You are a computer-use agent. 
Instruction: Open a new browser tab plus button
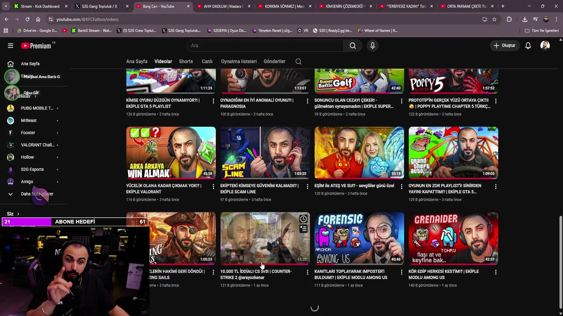(503, 6)
